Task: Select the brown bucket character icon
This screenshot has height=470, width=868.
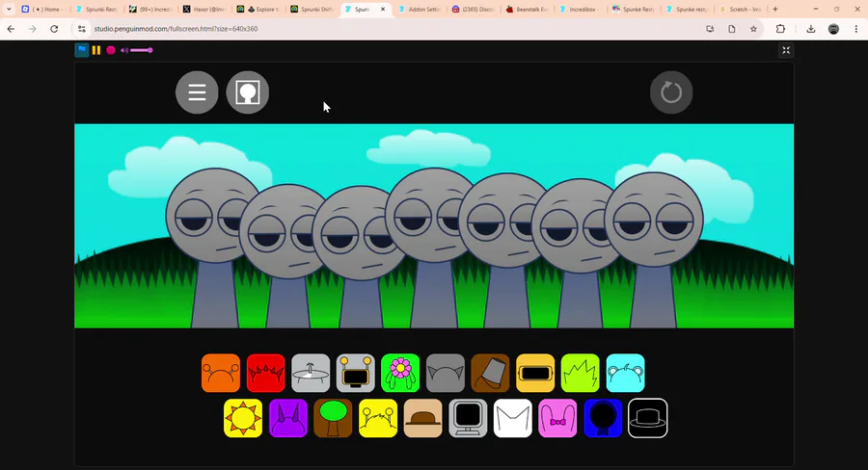Action: tap(491, 374)
